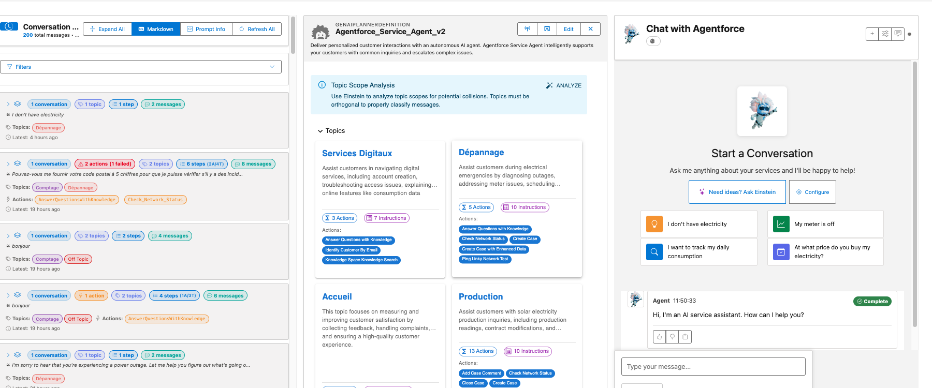Screen dimensions: 932x388
Task: Open the Filters dropdown
Action: (141, 67)
